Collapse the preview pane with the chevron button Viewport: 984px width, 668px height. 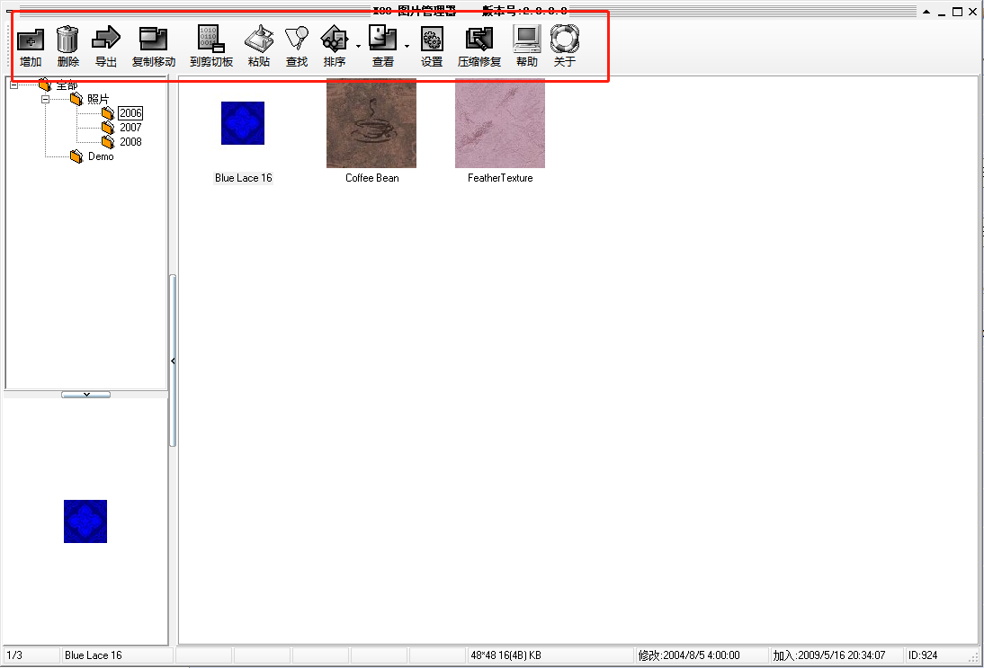tap(85, 395)
